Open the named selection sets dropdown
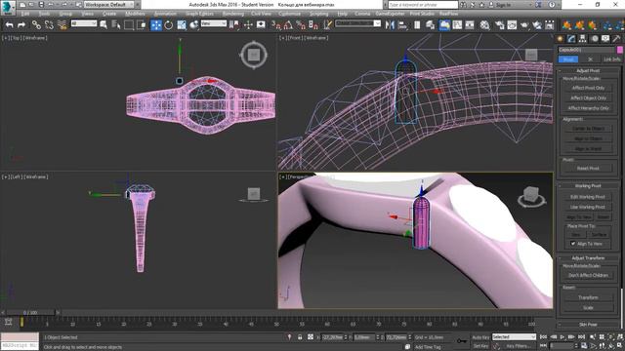Screen dimensions: 625x351 357,23
